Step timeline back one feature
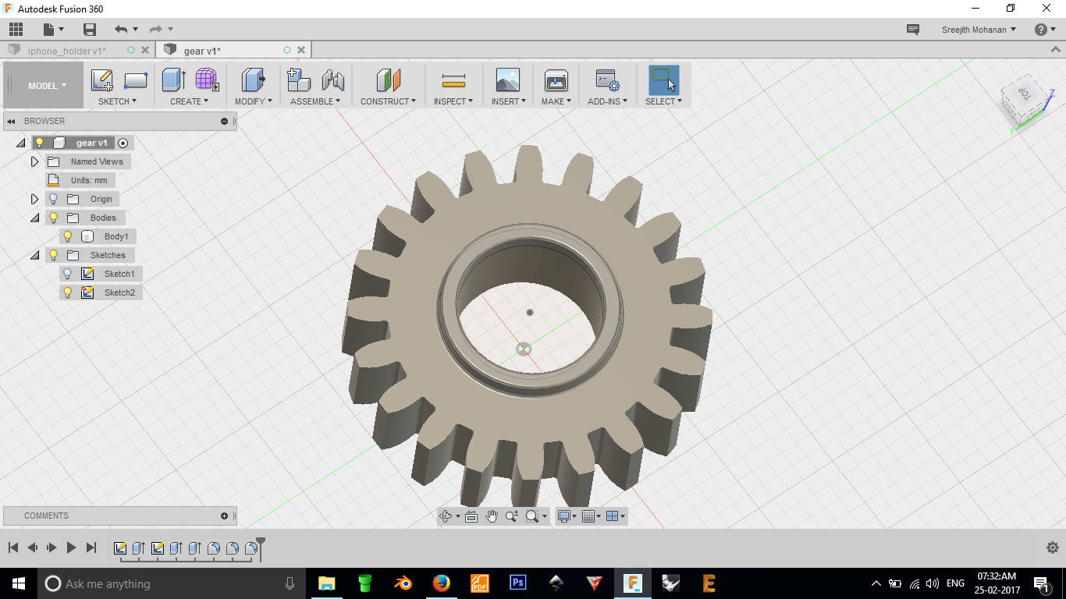This screenshot has width=1066, height=599. (x=32, y=548)
